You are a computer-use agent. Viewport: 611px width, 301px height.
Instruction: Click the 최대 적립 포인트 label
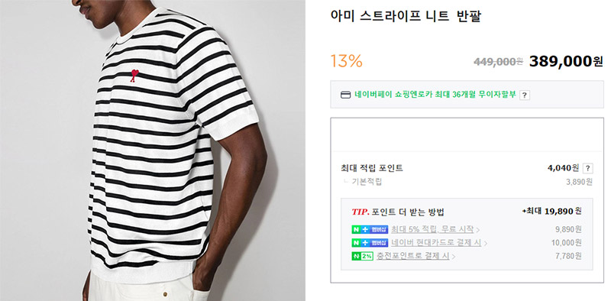click(x=372, y=168)
